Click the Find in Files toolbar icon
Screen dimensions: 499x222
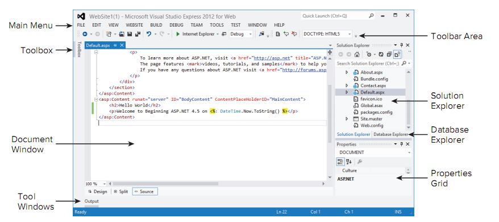[261, 34]
